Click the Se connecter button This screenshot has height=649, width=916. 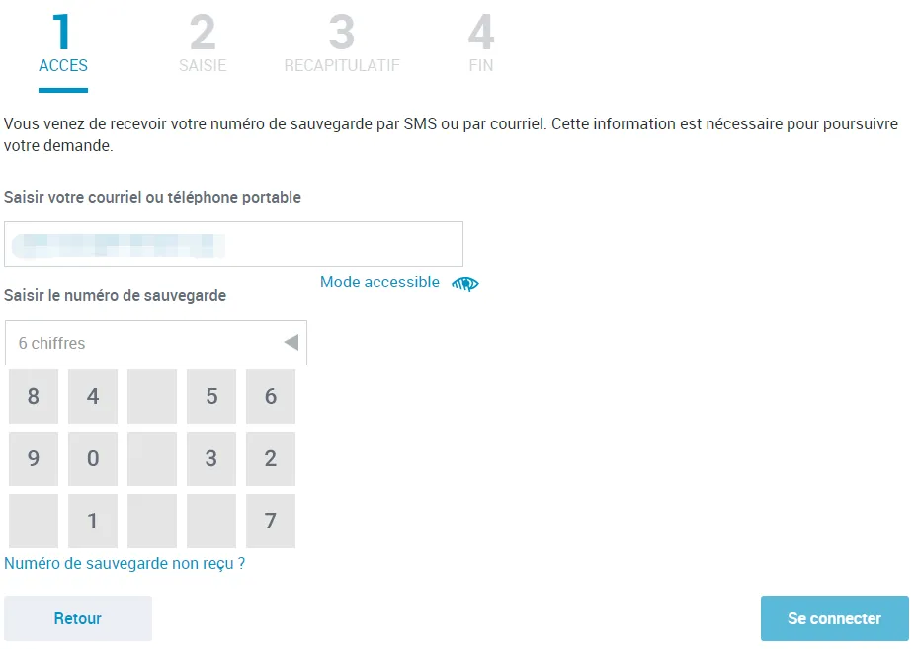pyautogui.click(x=834, y=618)
